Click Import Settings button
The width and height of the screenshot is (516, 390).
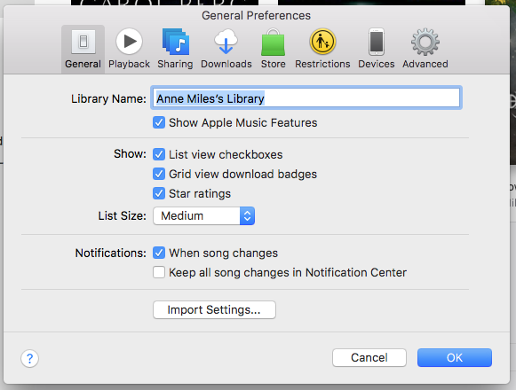click(x=214, y=310)
